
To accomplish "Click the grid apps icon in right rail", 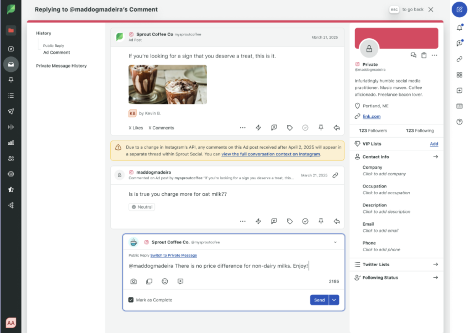I will click(x=459, y=75).
